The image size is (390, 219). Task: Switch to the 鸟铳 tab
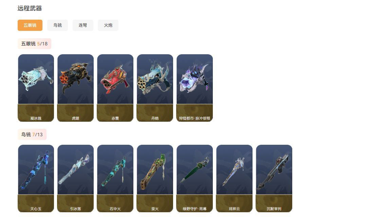click(x=57, y=25)
